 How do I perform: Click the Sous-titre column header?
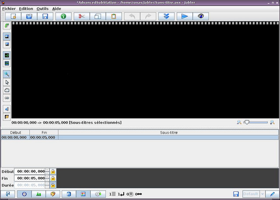point(168,132)
